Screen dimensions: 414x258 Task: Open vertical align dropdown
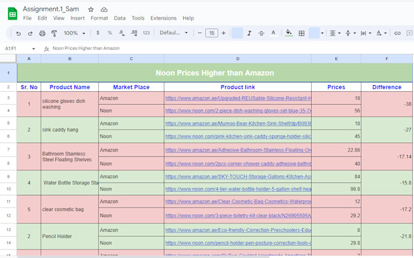(351, 33)
